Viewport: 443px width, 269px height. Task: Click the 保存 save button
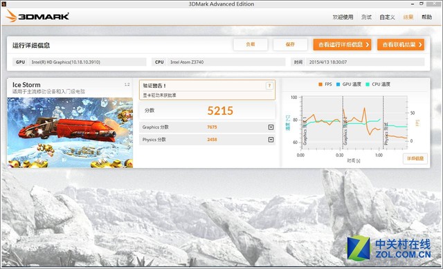290,44
